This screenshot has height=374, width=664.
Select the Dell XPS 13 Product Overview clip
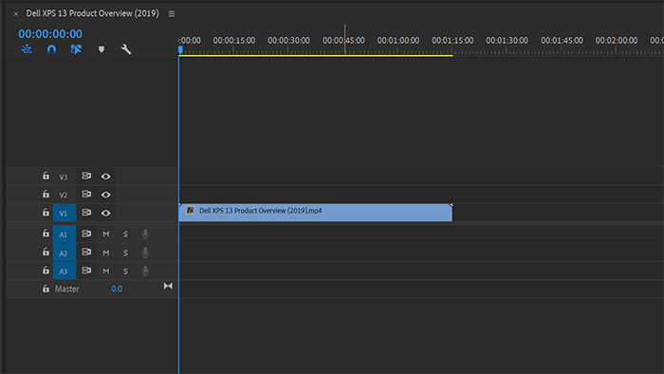316,213
